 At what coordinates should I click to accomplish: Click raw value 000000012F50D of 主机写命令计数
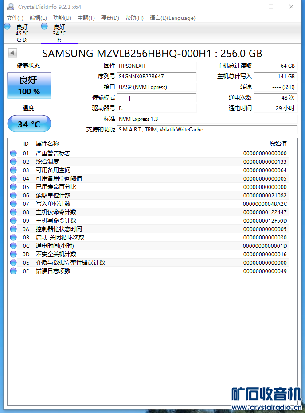[x=265, y=221]
